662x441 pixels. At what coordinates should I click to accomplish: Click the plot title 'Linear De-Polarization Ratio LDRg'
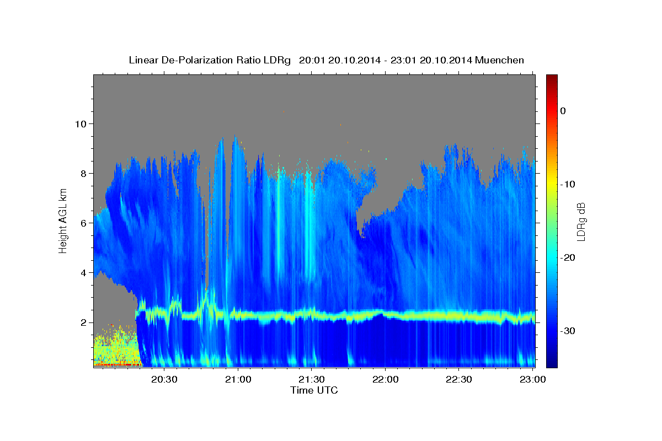[x=209, y=60]
